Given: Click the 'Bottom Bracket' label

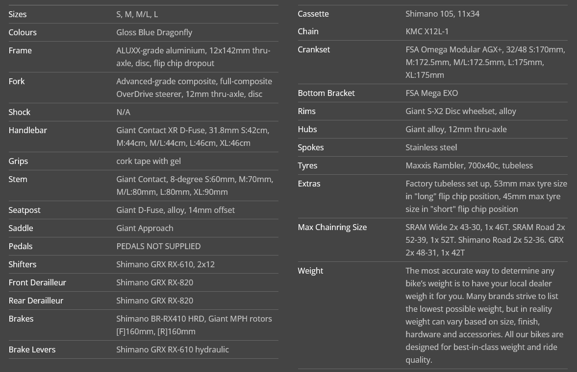Looking at the screenshot, I should coord(326,93).
